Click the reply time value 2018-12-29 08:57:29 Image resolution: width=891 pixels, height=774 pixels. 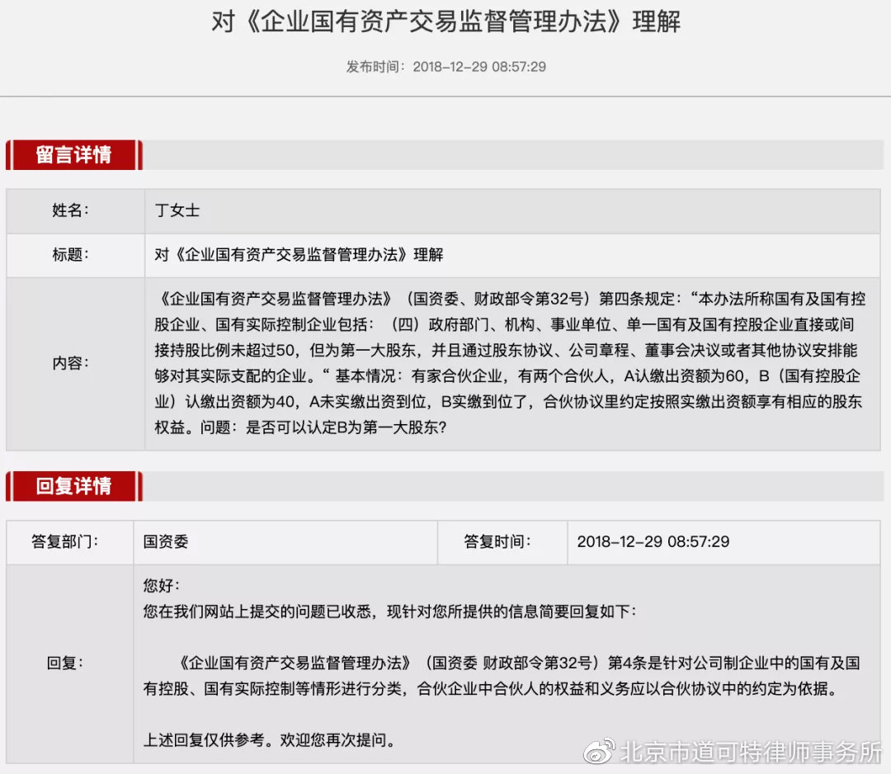tap(653, 542)
